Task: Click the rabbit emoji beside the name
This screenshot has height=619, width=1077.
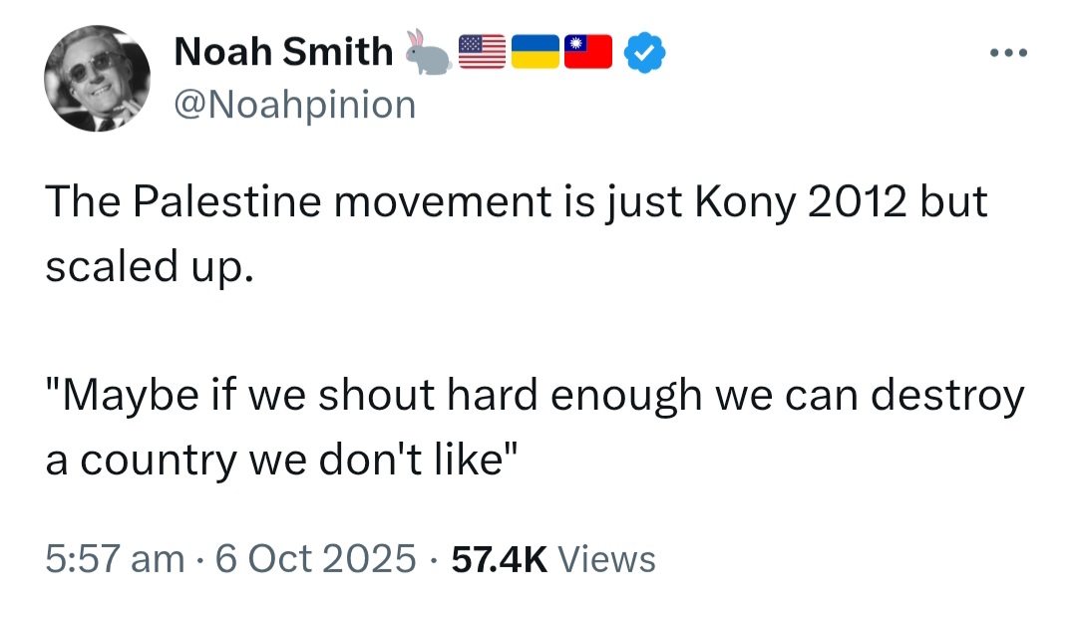Action: tap(428, 52)
